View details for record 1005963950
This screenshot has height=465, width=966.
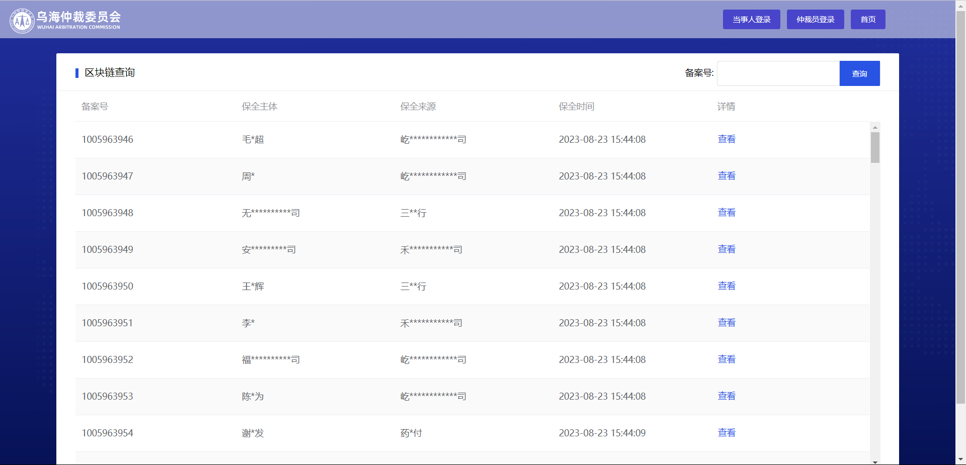pos(727,286)
